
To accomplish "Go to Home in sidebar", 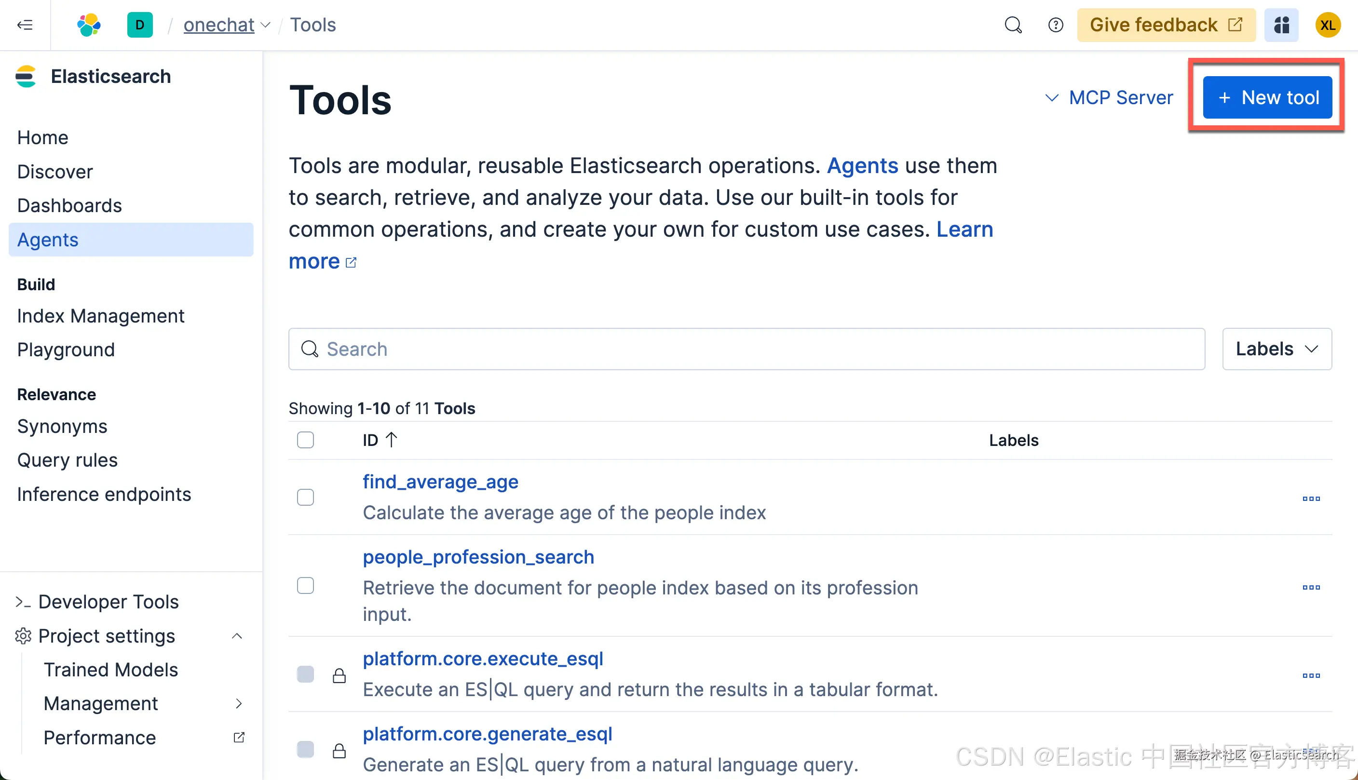I will (43, 138).
